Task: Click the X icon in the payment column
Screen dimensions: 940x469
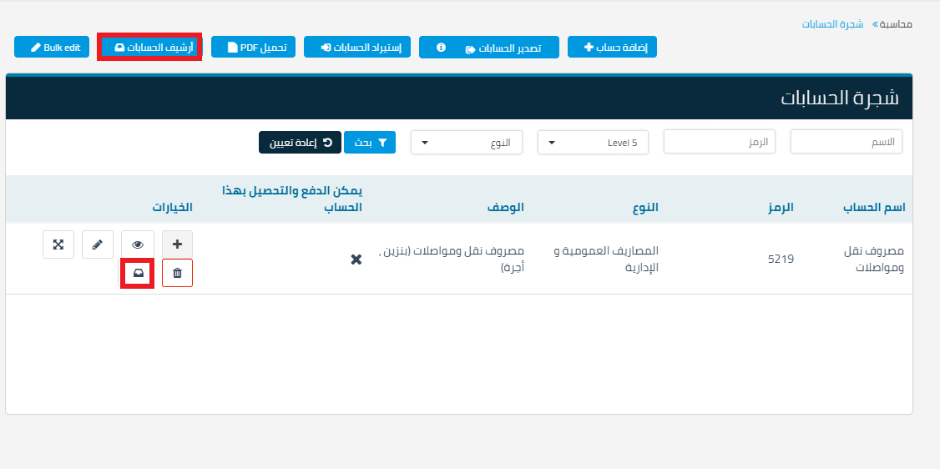Action: point(356,260)
